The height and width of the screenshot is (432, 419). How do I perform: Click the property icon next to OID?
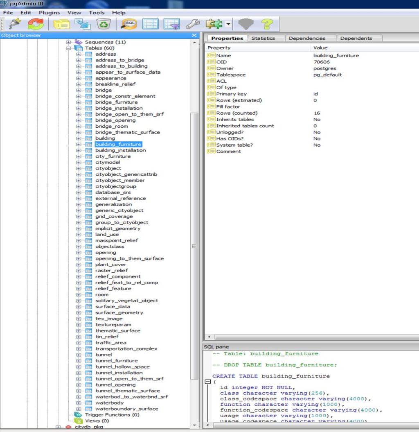tap(211, 62)
